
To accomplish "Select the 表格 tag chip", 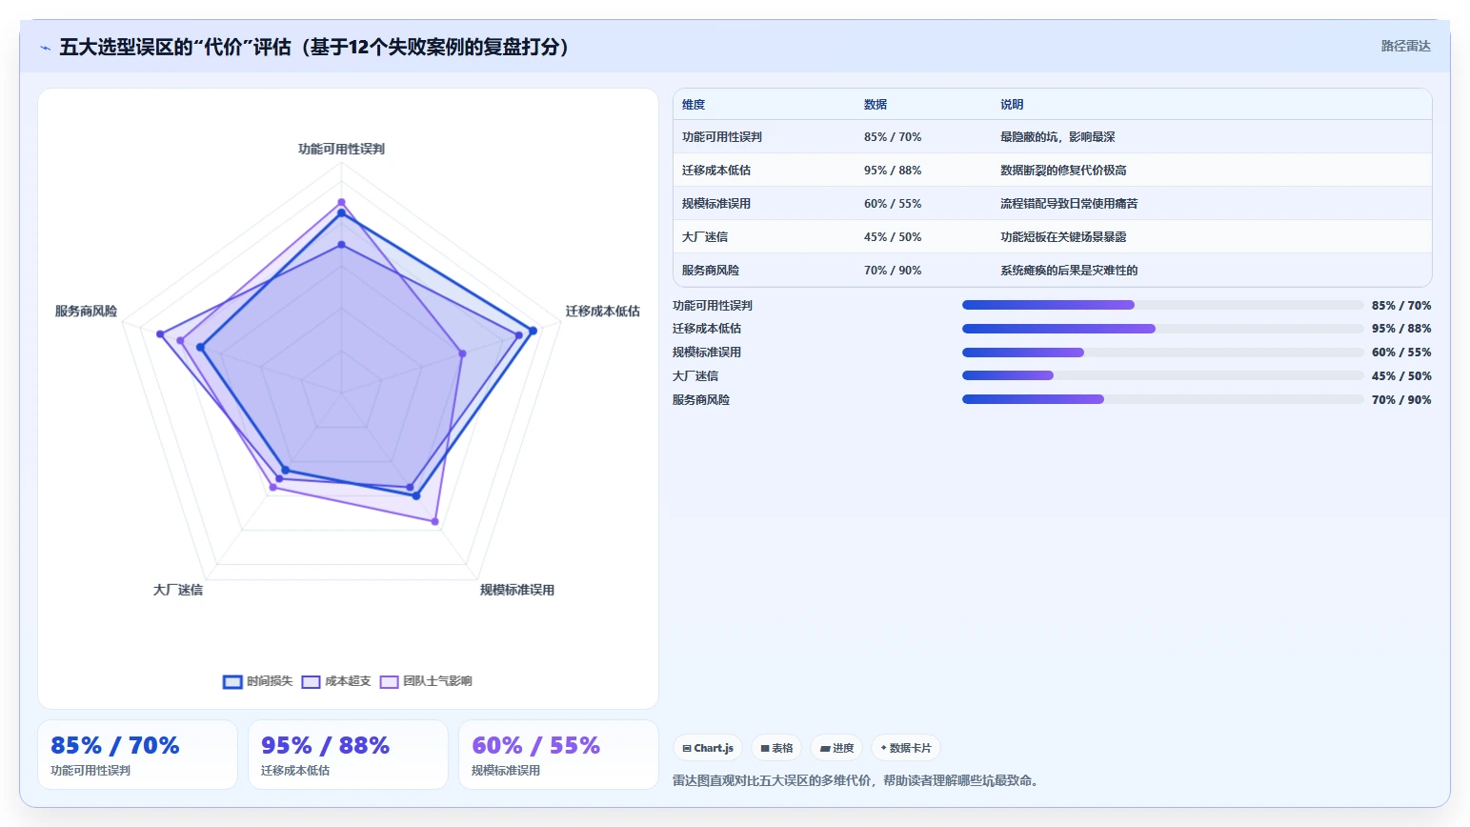I will 776,748.
